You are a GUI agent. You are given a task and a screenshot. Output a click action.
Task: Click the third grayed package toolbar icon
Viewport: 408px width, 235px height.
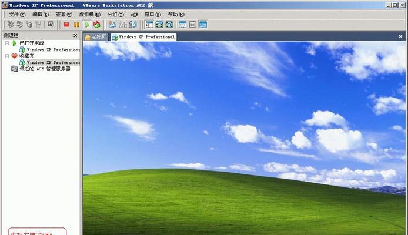(29, 25)
